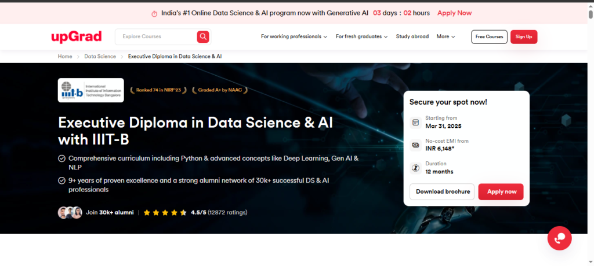Expand For fresh graduates menu
Image resolution: width=594 pixels, height=266 pixels.
point(361,36)
